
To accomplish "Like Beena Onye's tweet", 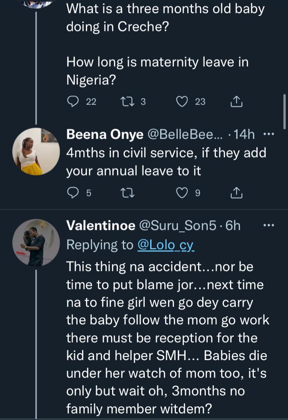I will 182,192.
